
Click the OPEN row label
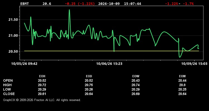pyautogui.click(x=8, y=80)
